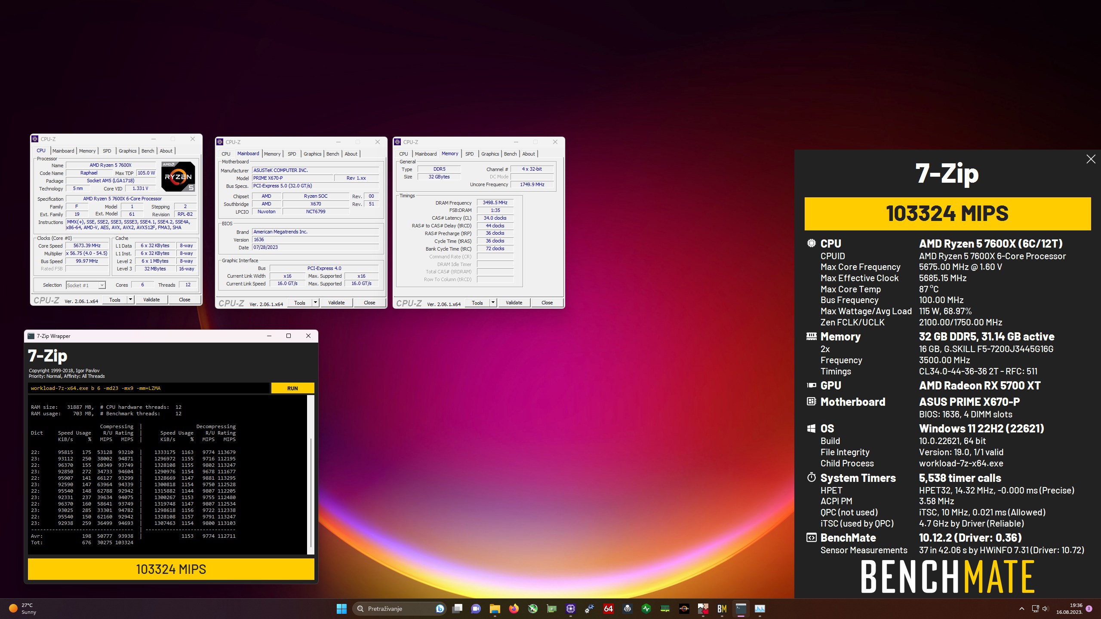This screenshot has width=1101, height=619.
Task: Switch to About tab in Memory CPU-Z window
Action: [529, 154]
